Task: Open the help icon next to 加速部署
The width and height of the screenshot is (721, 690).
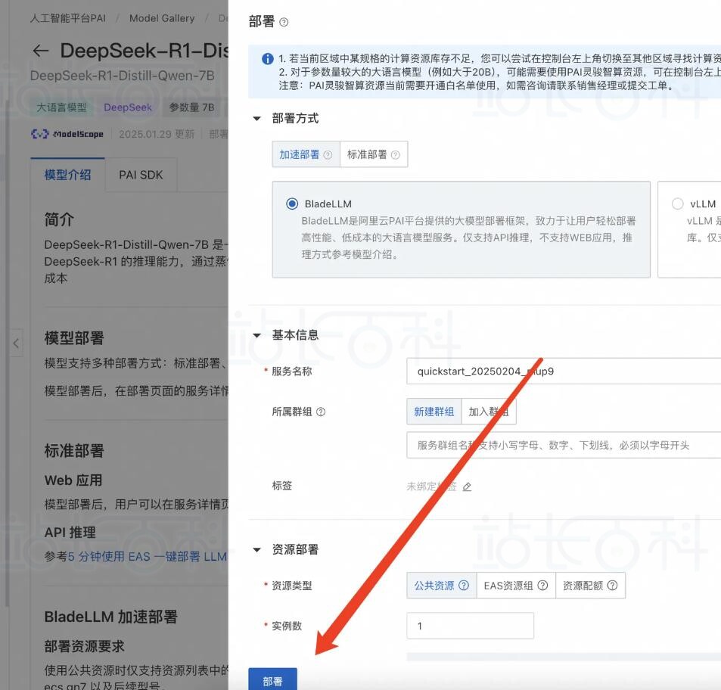Action: coord(328,155)
